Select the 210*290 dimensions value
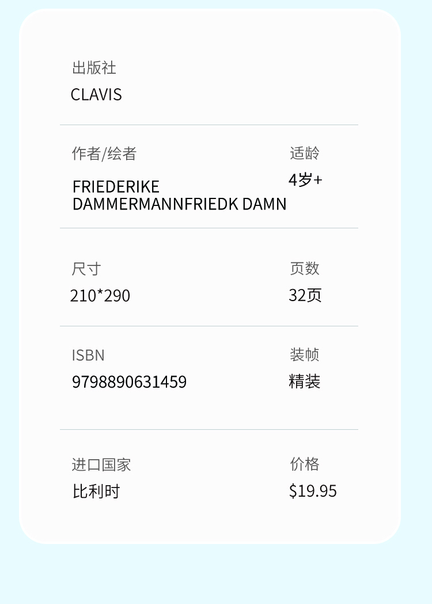Screen dimensions: 432x604 pos(100,295)
